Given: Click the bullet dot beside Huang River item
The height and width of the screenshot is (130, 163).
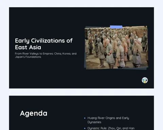Looking at the screenshot, I should [85, 118].
